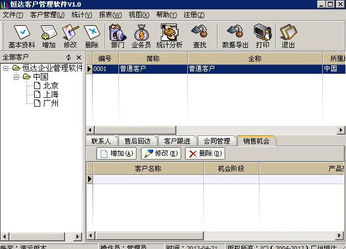This screenshot has width=346, height=249.
Task: Collapse the 恒达企业管理软件 root node
Action: click(x=6, y=68)
